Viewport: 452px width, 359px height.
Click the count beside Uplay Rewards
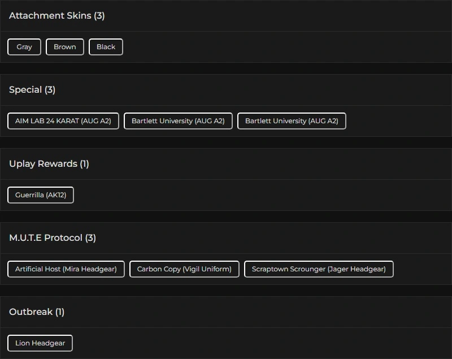[84, 164]
